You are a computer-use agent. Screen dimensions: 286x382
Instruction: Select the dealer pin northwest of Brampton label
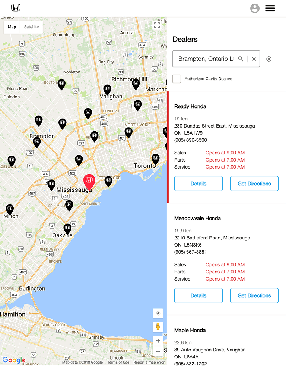tap(39, 121)
